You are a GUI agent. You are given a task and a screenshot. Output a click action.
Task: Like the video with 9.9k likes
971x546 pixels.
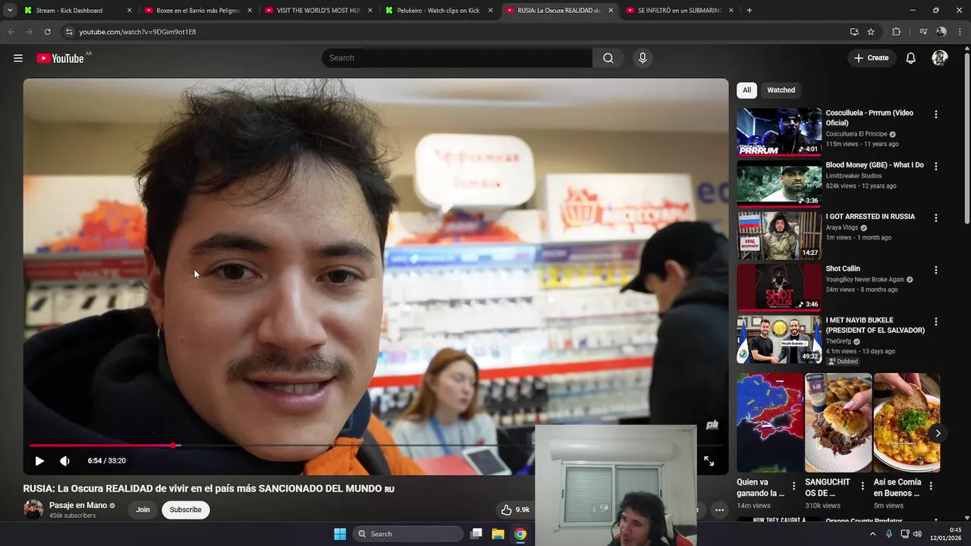point(514,510)
